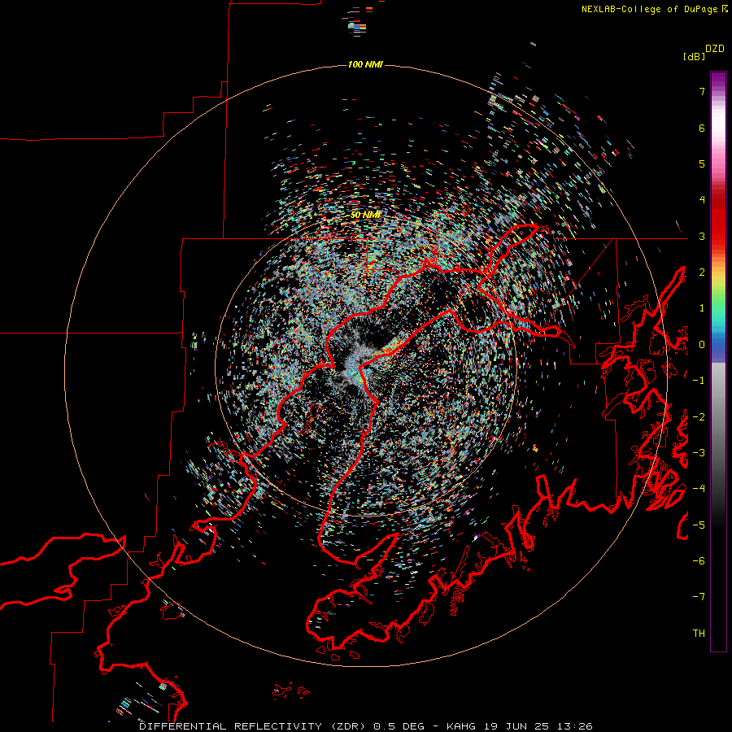The height and width of the screenshot is (732, 732).
Task: Click the NEXLAB-College of DuPage watermark text
Action: point(654,9)
